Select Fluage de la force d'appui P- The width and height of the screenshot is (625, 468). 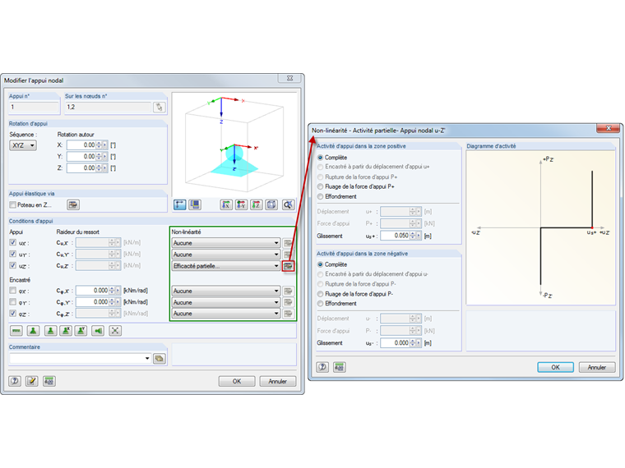pyautogui.click(x=320, y=294)
